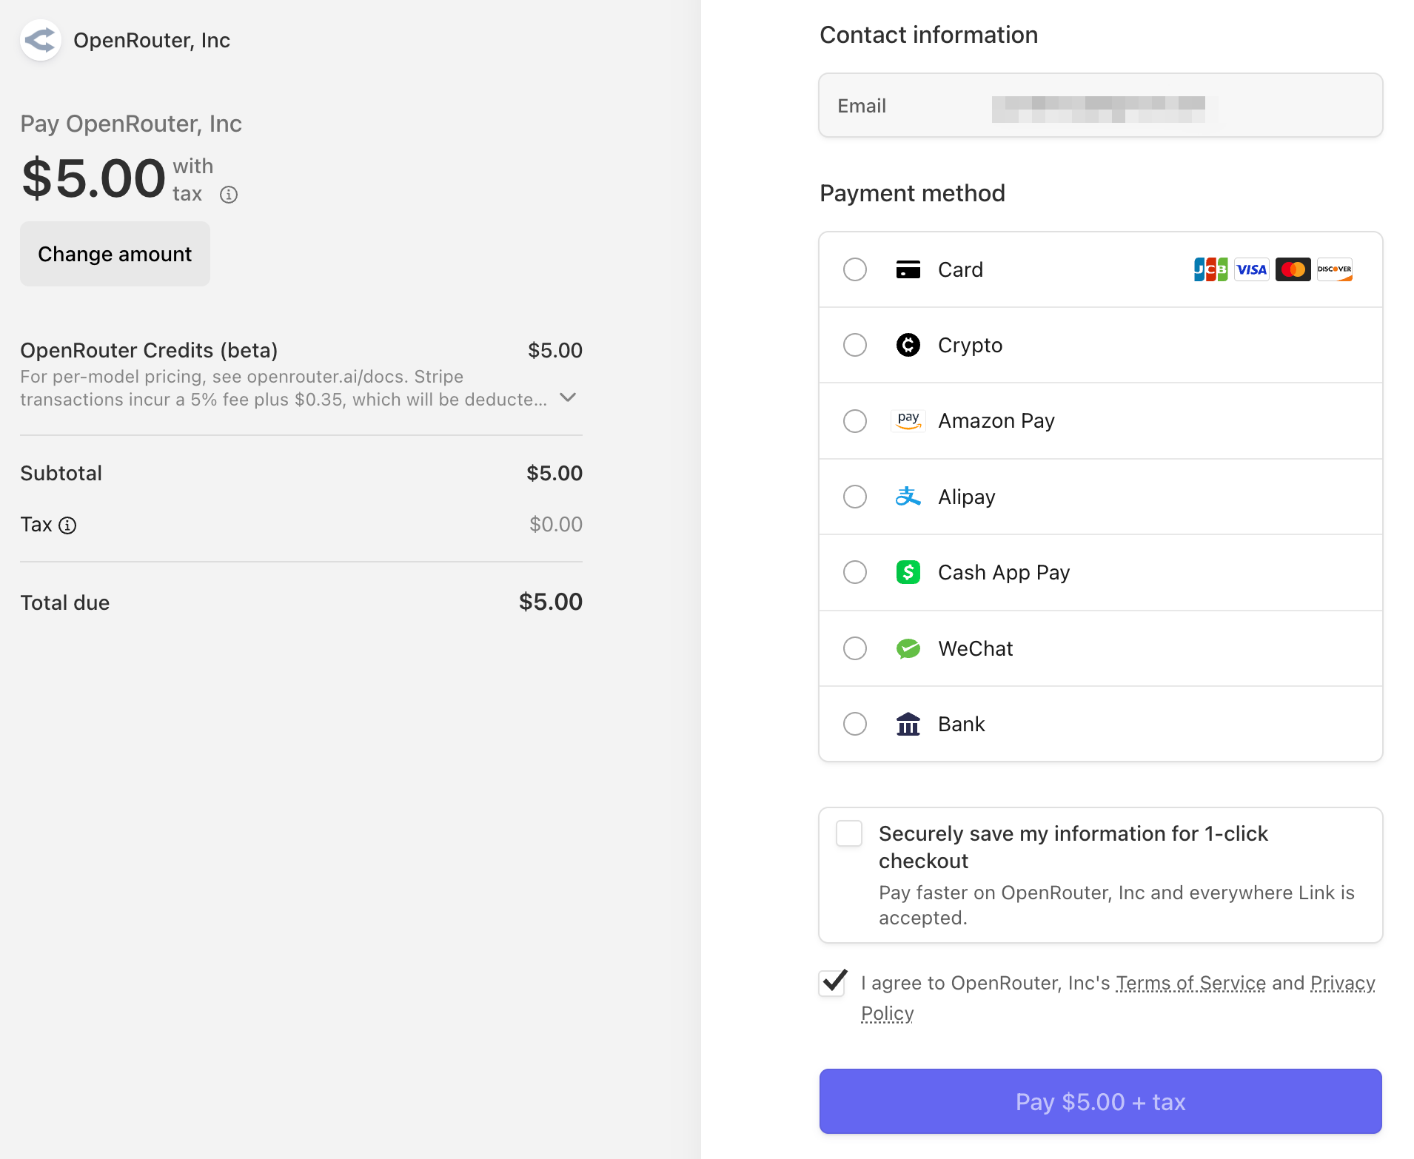Click the Bank building icon
Viewport: 1414px width, 1159px height.
908,724
